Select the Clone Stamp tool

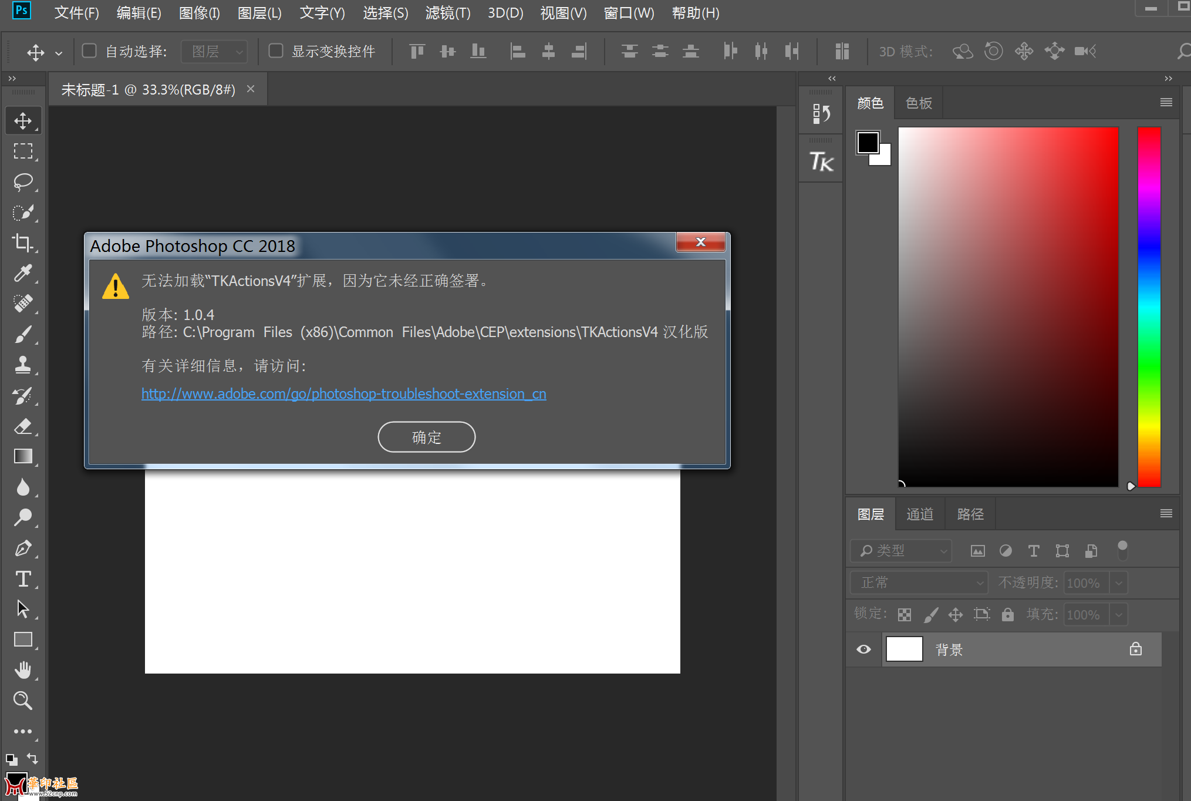[23, 365]
